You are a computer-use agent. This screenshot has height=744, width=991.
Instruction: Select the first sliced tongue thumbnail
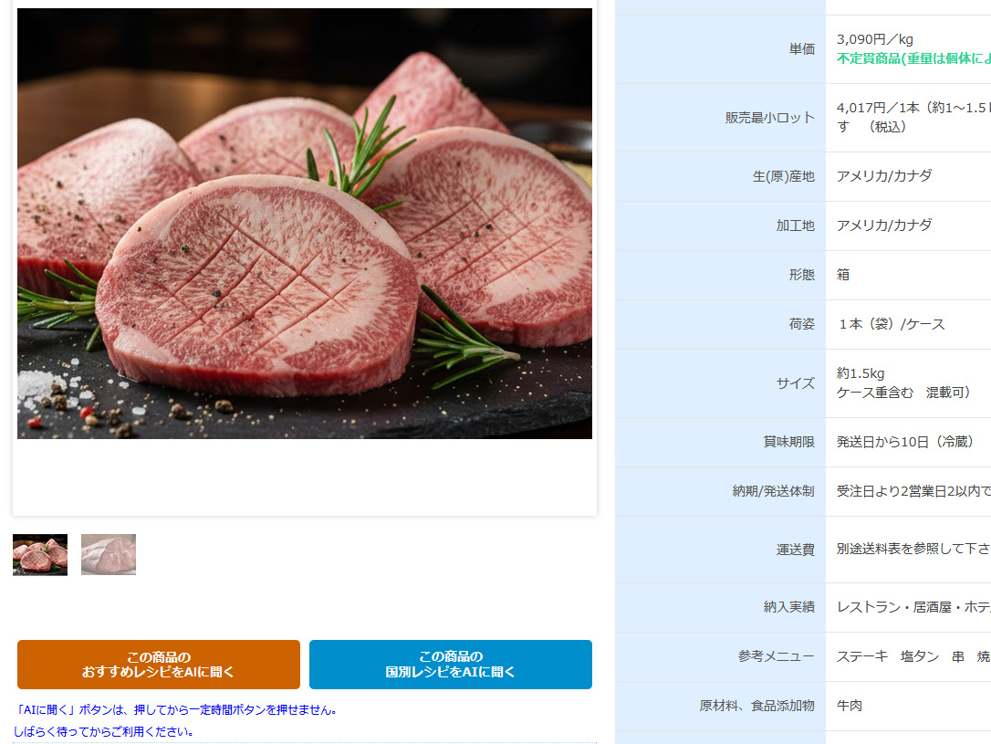point(40,554)
